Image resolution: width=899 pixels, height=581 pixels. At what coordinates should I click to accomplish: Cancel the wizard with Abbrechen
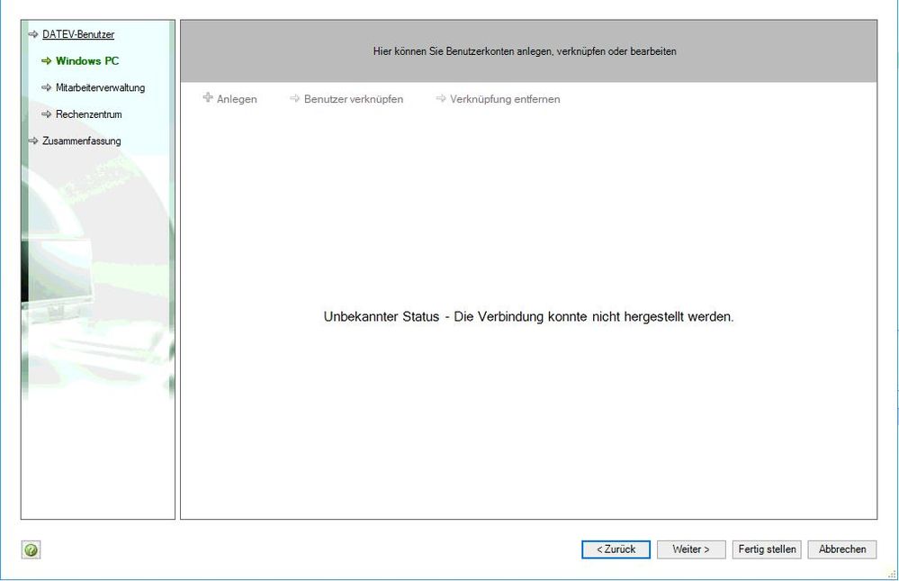[x=842, y=549]
